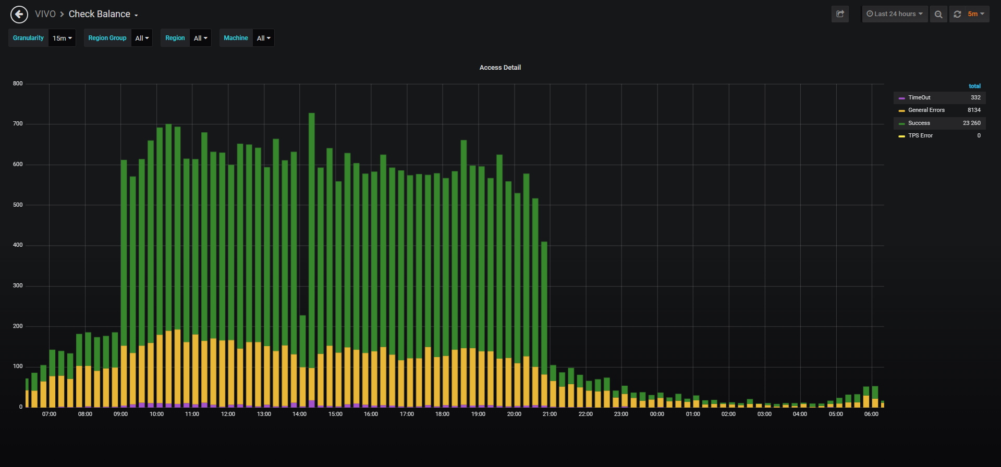Open the 5m refresh interval dropdown
The height and width of the screenshot is (467, 1001).
coord(976,14)
